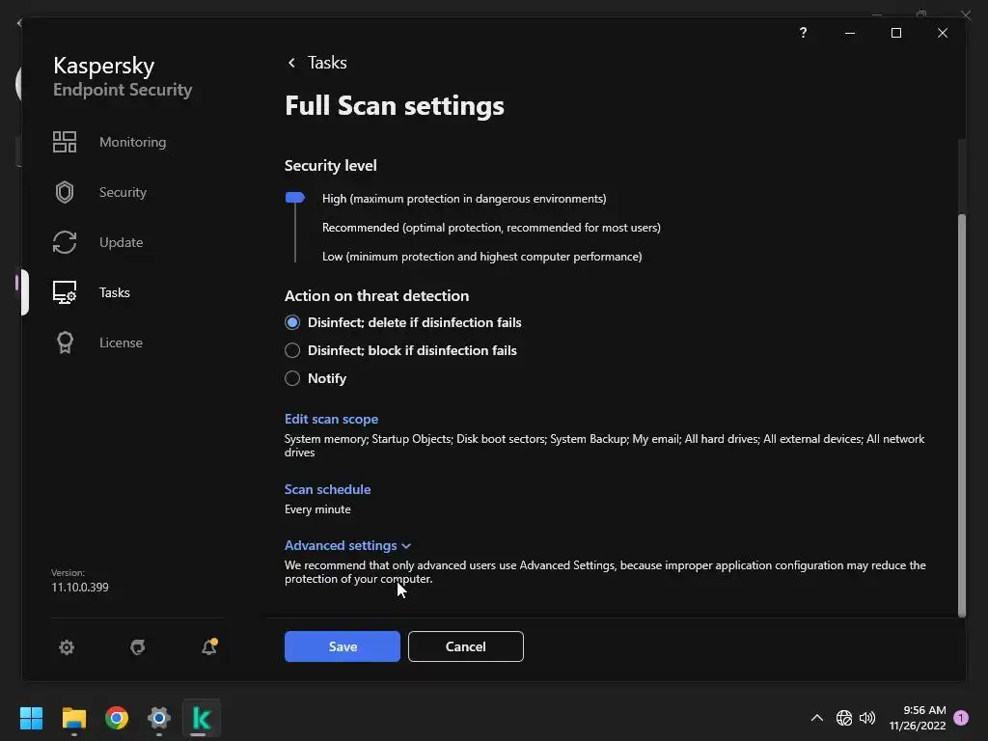Click the Cancel button
This screenshot has width=988, height=741.
click(x=466, y=646)
